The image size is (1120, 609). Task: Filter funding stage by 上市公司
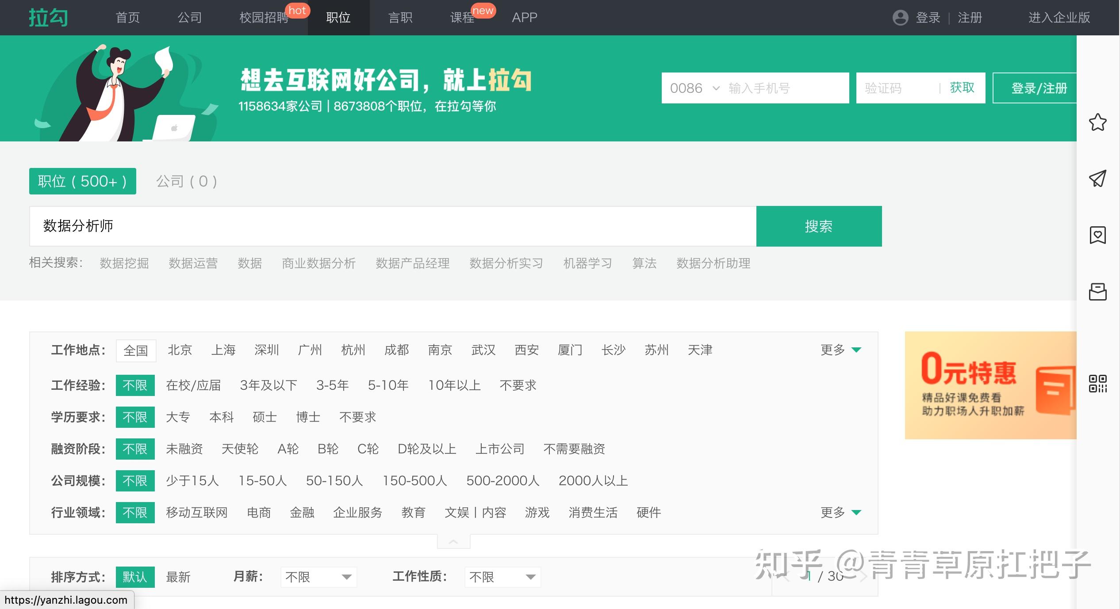coord(500,449)
